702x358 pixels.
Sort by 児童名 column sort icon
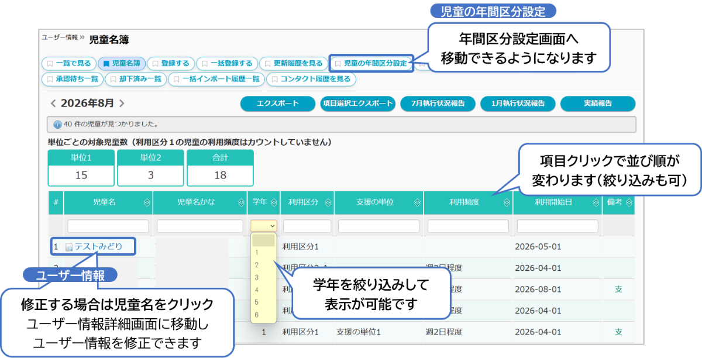[147, 202]
